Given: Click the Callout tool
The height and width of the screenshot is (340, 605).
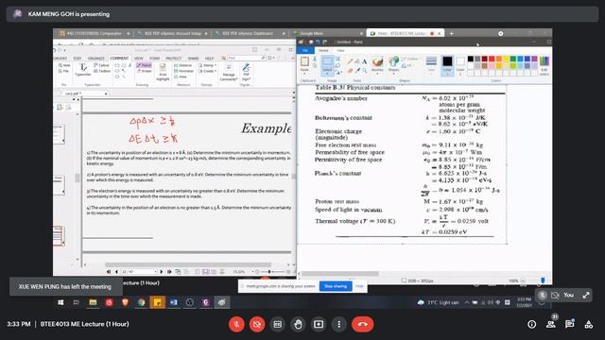Looking at the screenshot, I should 102,65.
